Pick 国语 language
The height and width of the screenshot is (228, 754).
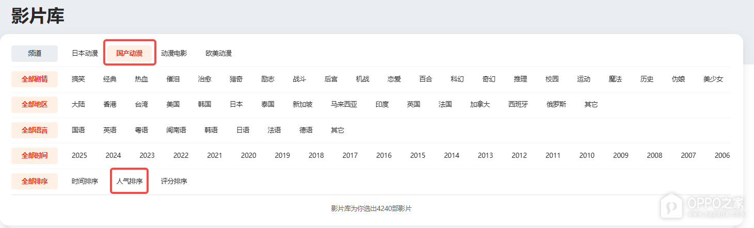[78, 130]
